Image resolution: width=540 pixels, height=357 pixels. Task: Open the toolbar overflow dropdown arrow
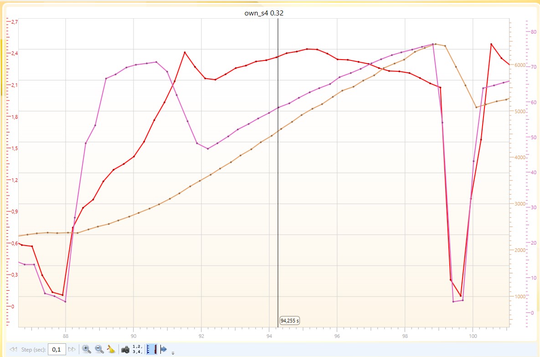pos(173,352)
